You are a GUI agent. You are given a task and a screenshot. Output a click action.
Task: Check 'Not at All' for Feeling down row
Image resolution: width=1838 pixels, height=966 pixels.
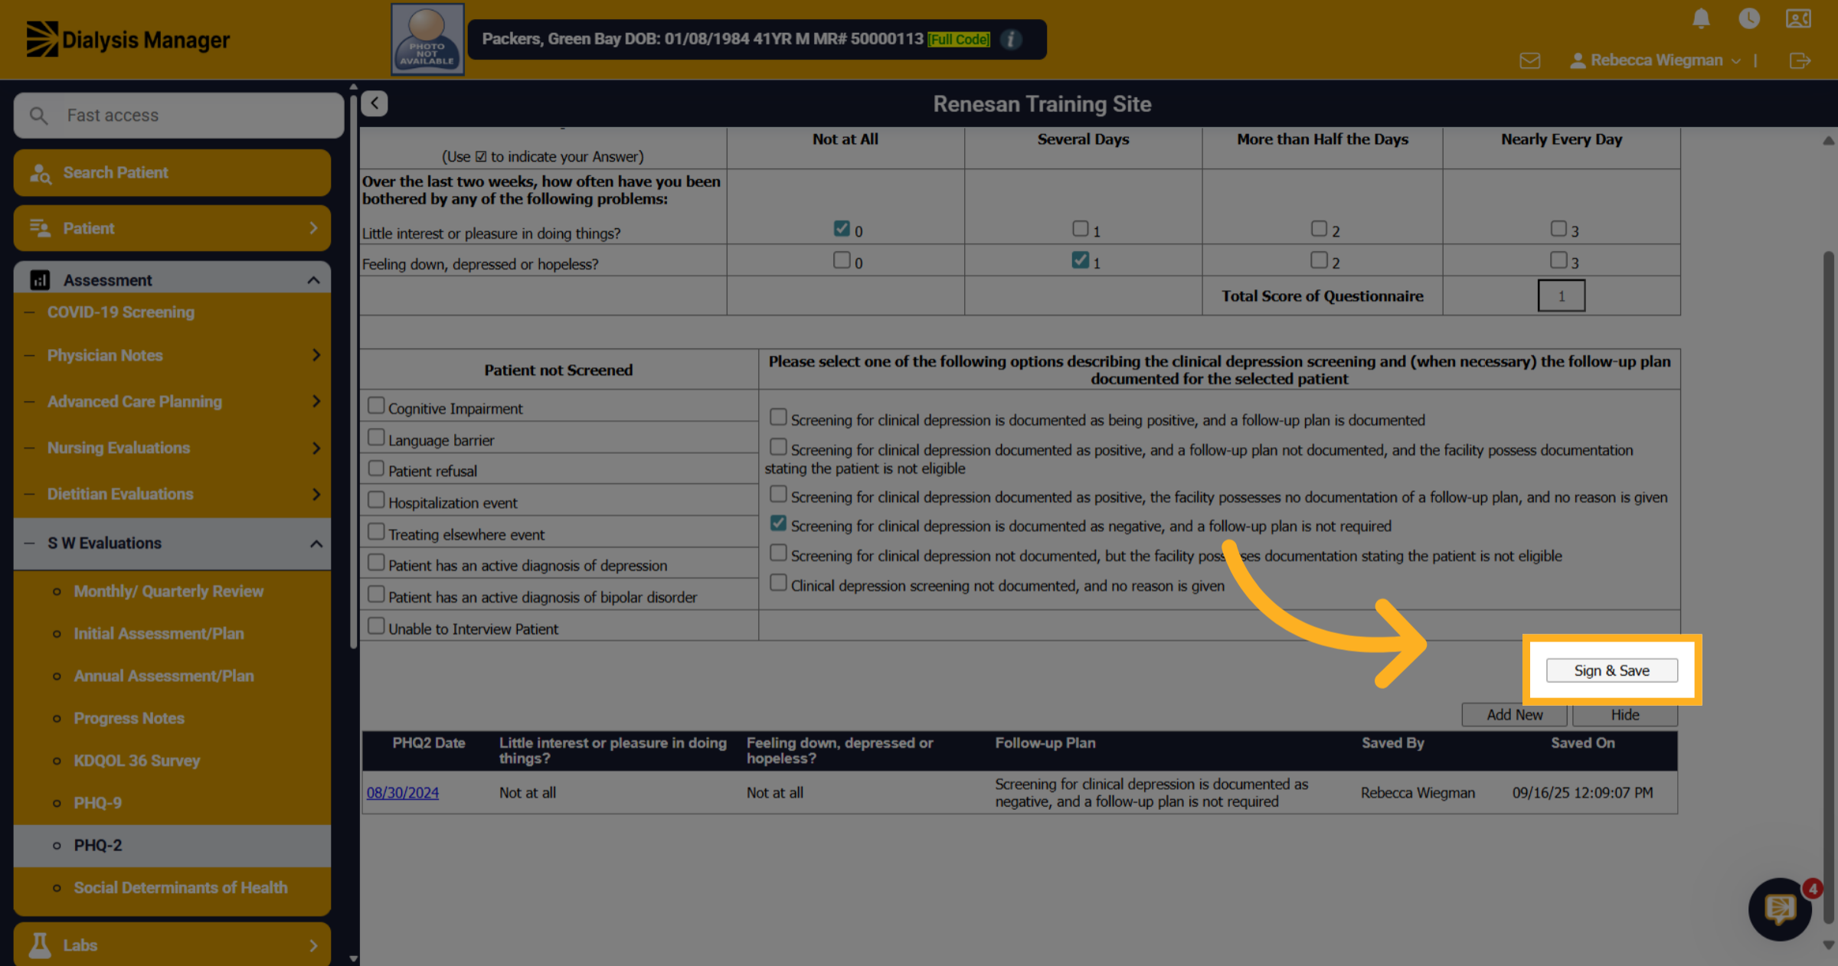click(842, 260)
